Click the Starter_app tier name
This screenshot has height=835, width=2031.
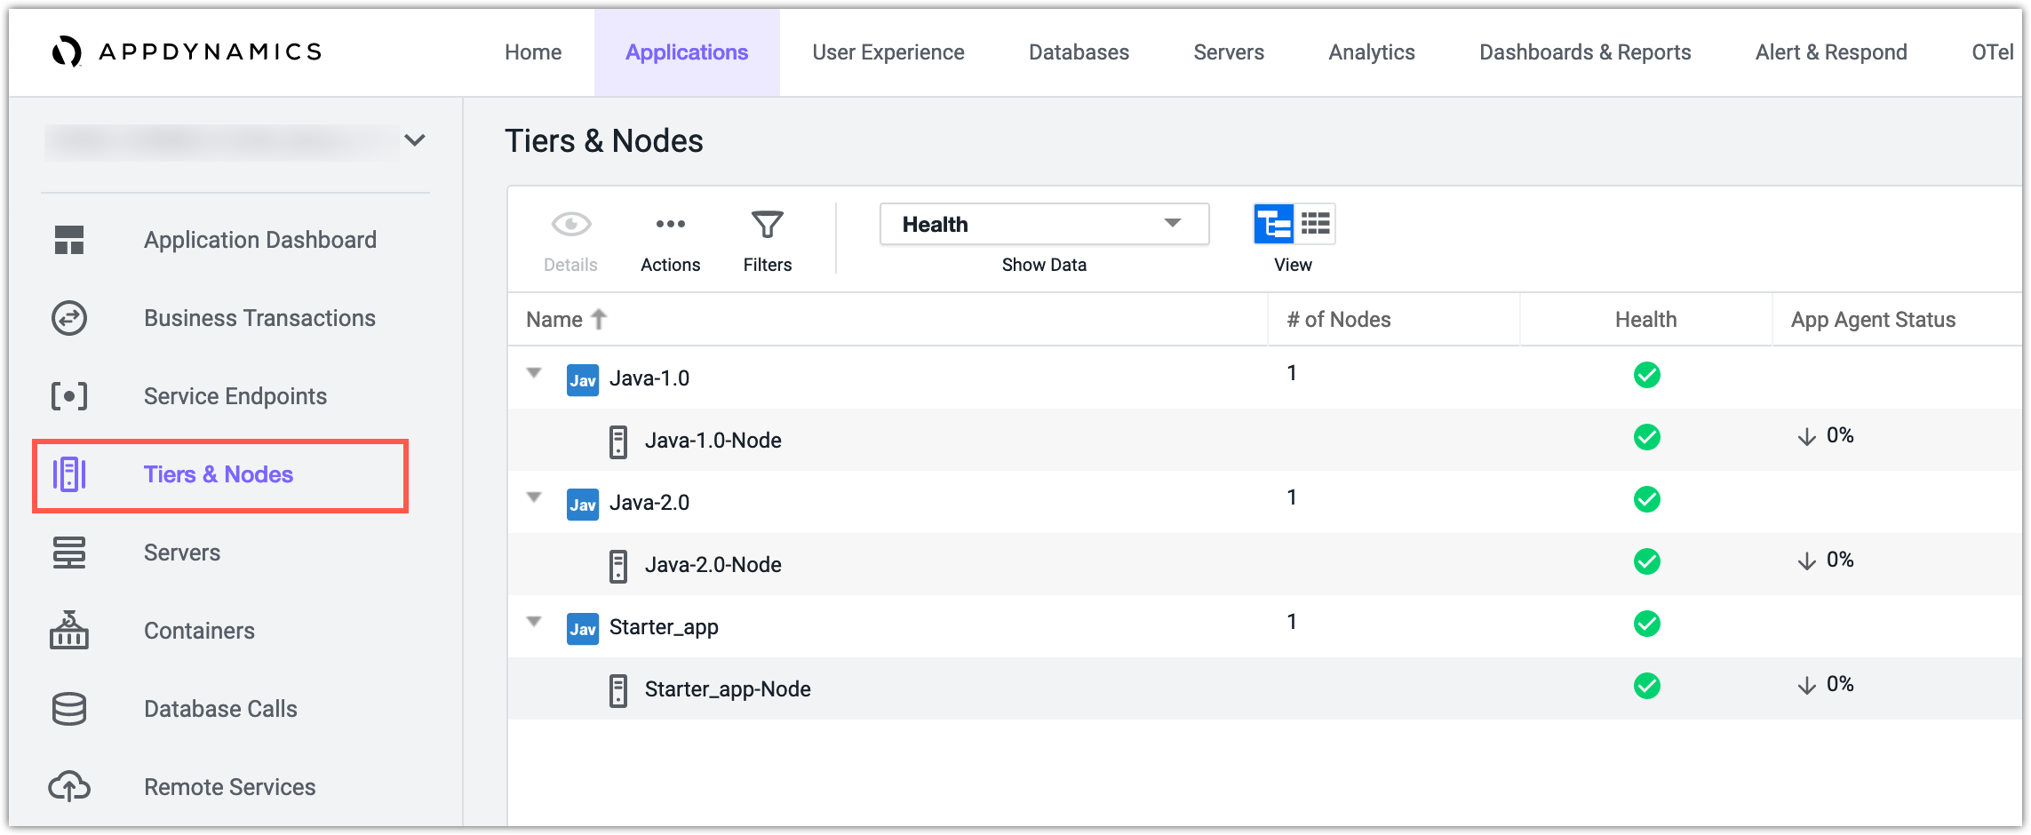(664, 627)
